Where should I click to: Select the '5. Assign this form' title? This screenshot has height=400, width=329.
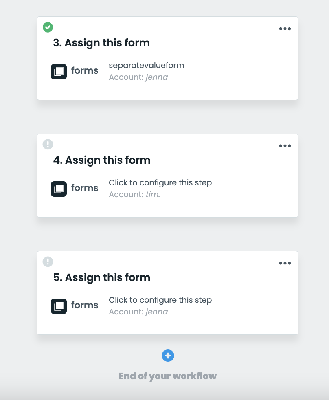(x=102, y=277)
